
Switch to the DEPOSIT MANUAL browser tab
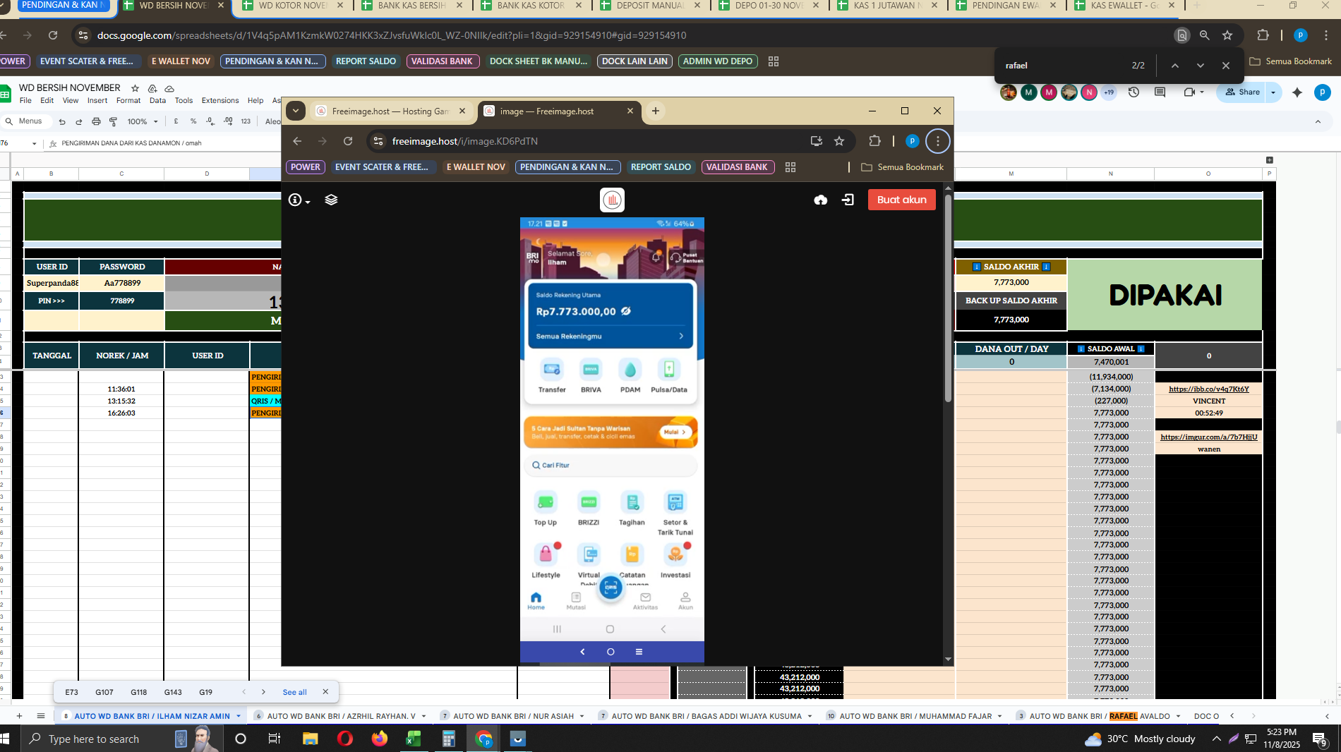[x=651, y=6]
